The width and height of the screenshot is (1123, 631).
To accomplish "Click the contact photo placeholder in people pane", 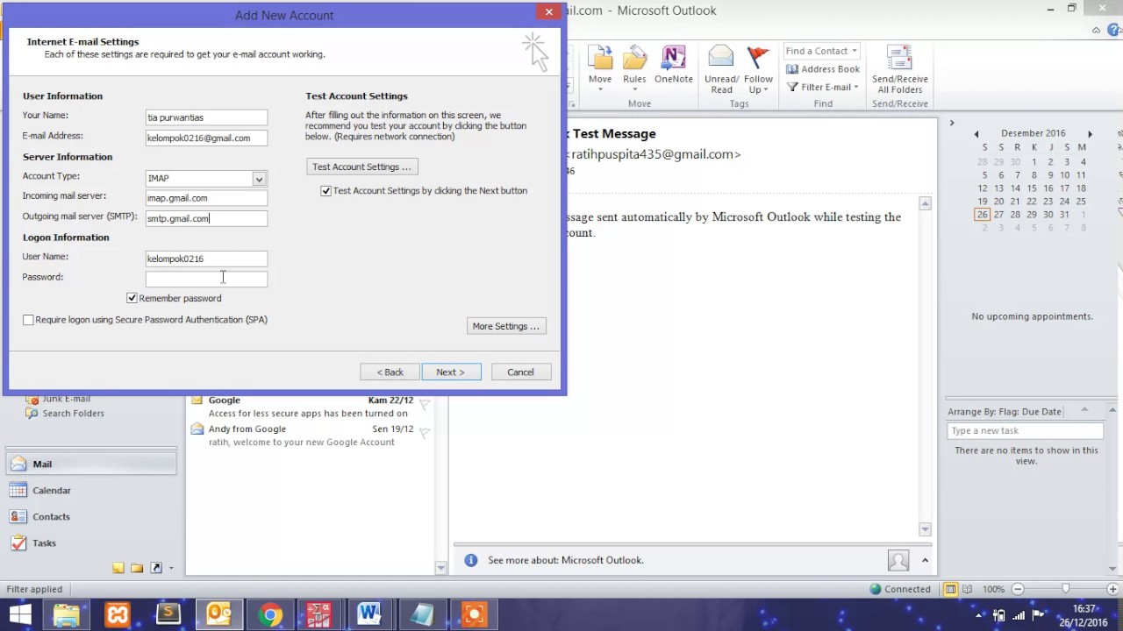I will click(x=898, y=560).
